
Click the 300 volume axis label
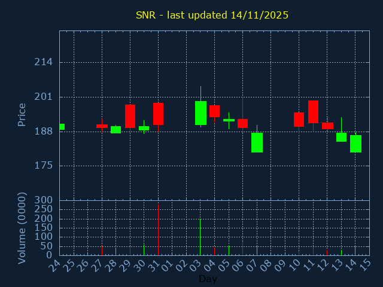click(x=43, y=200)
